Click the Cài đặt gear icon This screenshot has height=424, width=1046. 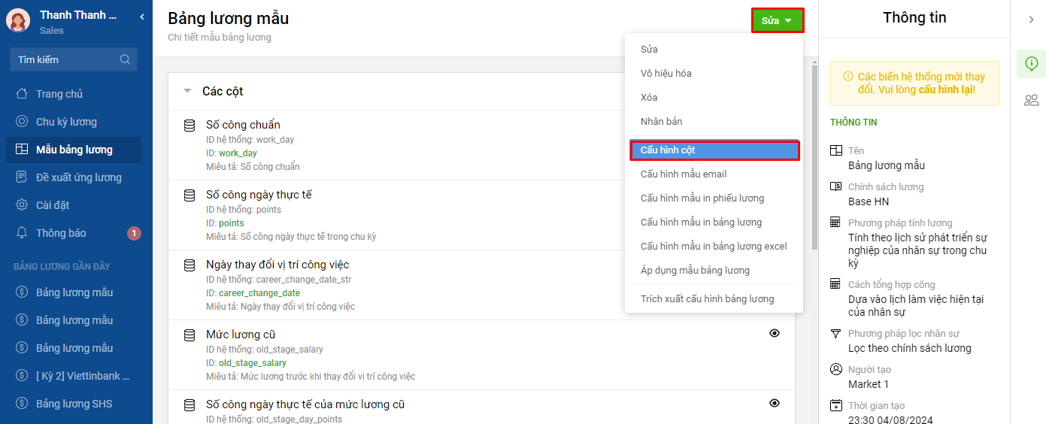tap(22, 205)
